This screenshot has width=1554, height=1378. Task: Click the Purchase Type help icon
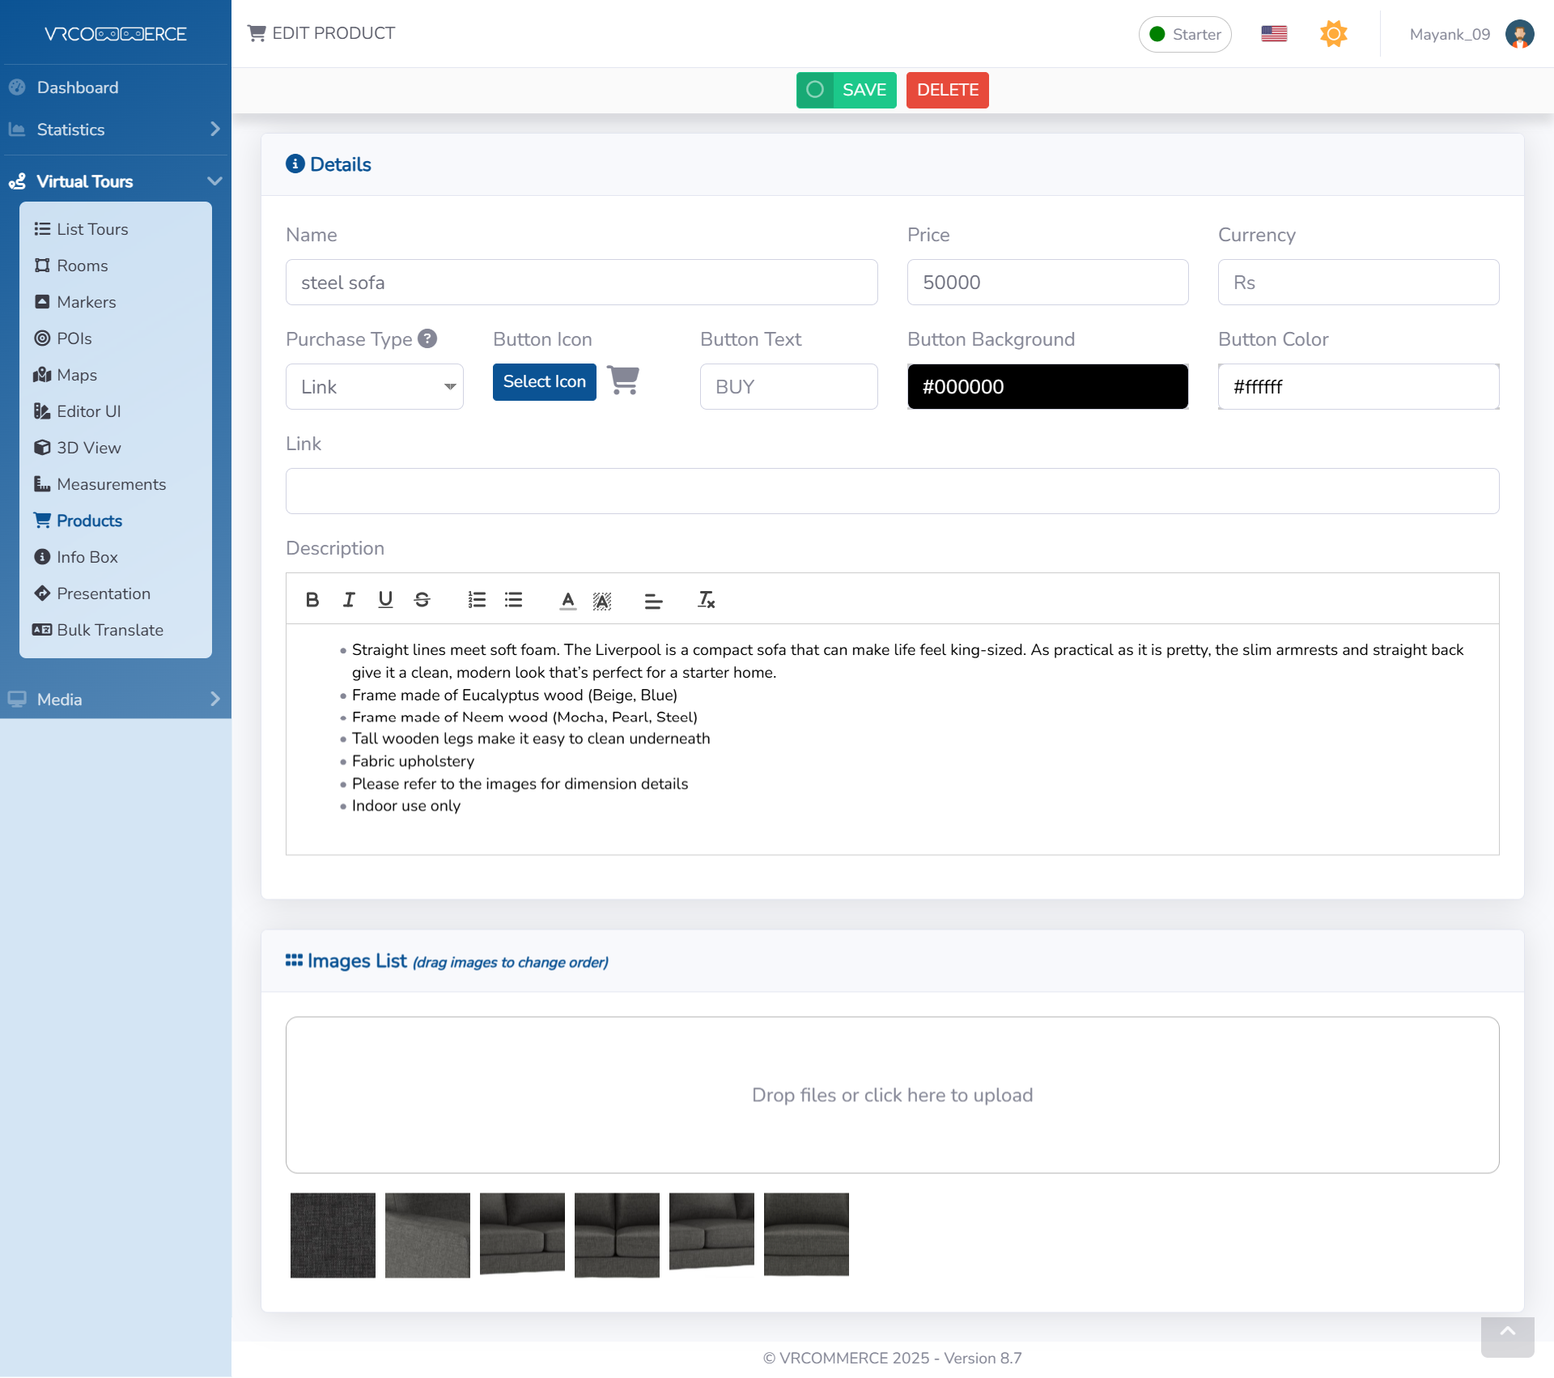[x=427, y=338]
